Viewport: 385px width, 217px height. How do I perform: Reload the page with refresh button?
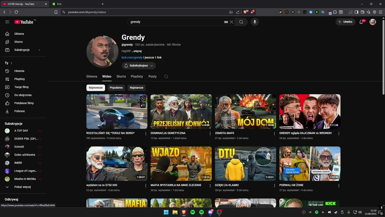click(16, 12)
